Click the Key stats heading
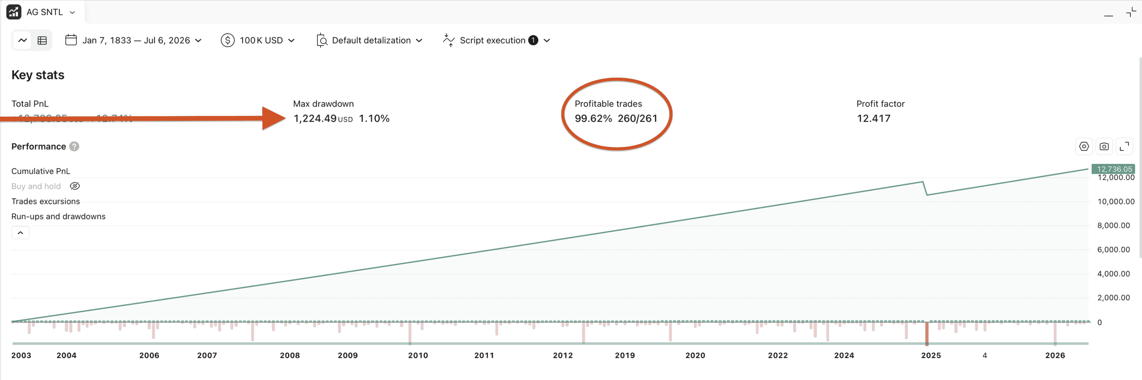Image resolution: width=1142 pixels, height=380 pixels. 38,75
